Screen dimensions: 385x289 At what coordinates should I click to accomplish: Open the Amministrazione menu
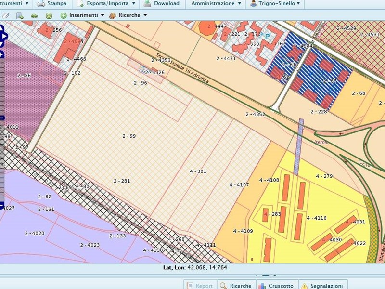click(216, 3)
